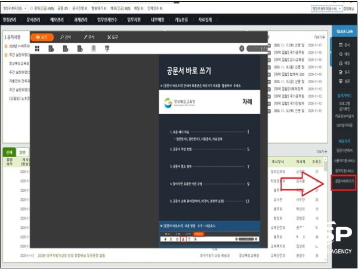Open department dropdown at top left
This screenshot has height=269, width=358.
click(14, 8)
